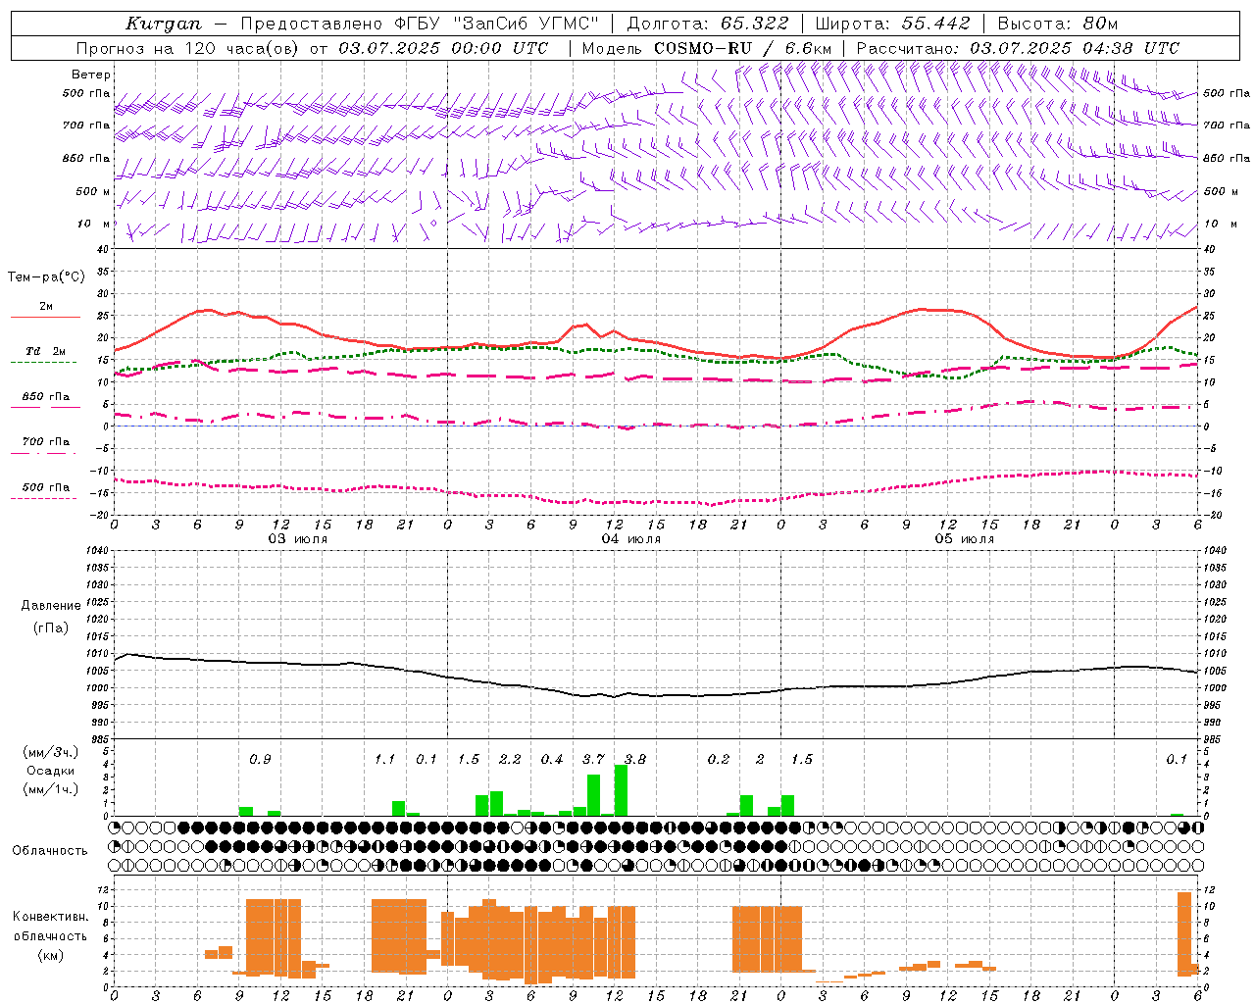Click the 3.8 precipitation amount value

point(635,760)
